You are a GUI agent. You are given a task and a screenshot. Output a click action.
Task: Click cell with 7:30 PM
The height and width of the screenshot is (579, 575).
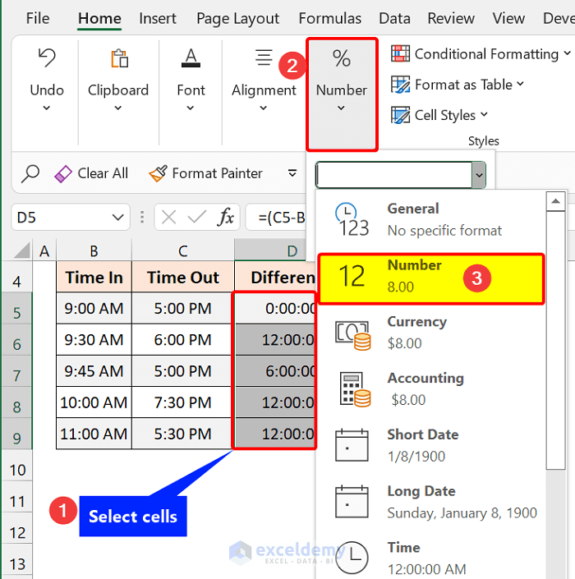(x=183, y=402)
